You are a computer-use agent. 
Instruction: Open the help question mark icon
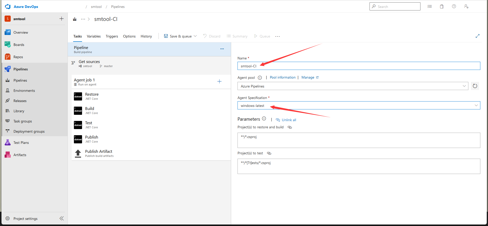click(x=454, y=7)
